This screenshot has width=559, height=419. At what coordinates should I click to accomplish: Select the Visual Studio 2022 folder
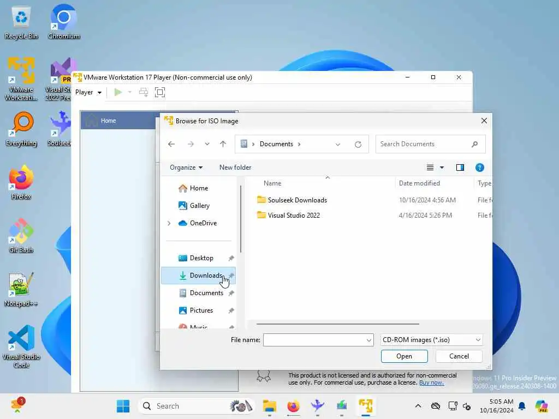(294, 215)
